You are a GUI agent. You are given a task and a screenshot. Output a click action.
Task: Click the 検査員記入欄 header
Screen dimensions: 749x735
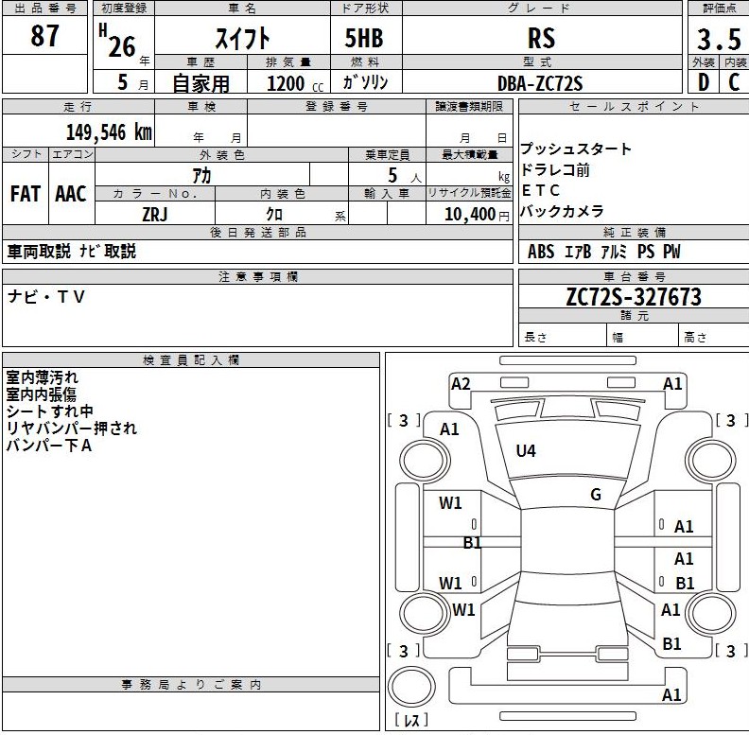[x=191, y=360]
